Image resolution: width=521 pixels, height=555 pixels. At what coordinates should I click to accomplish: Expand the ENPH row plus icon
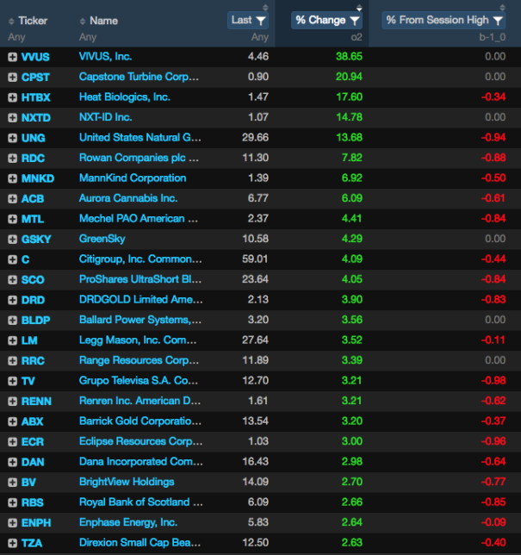click(12, 523)
